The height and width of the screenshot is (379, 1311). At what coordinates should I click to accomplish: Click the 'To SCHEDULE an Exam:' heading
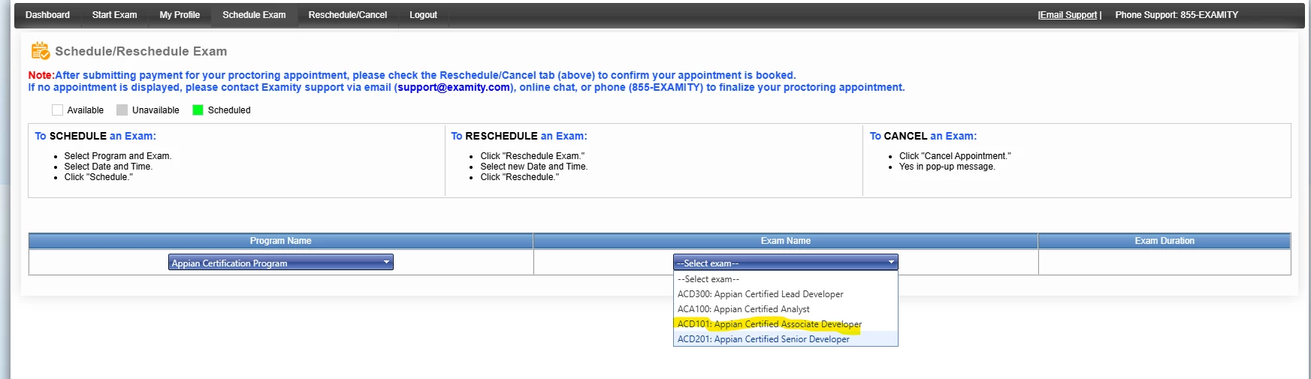[x=95, y=137]
